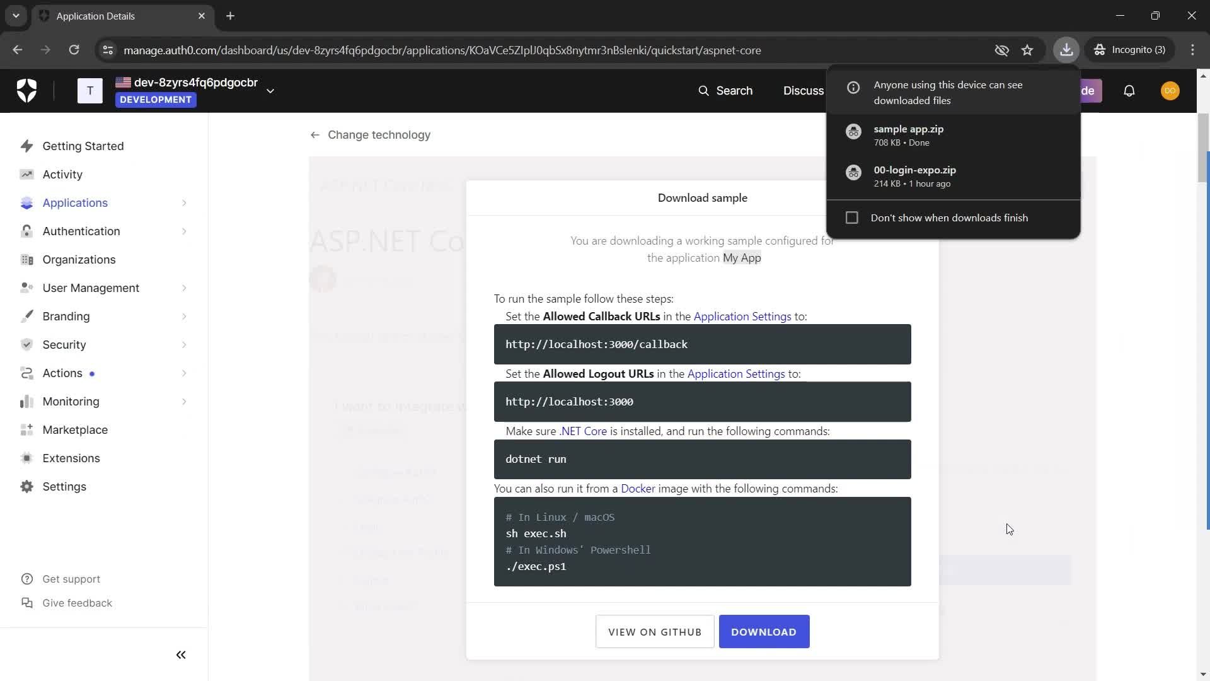Expand the User Management submenu chevron
Image resolution: width=1210 pixels, height=681 pixels.
coord(184,288)
